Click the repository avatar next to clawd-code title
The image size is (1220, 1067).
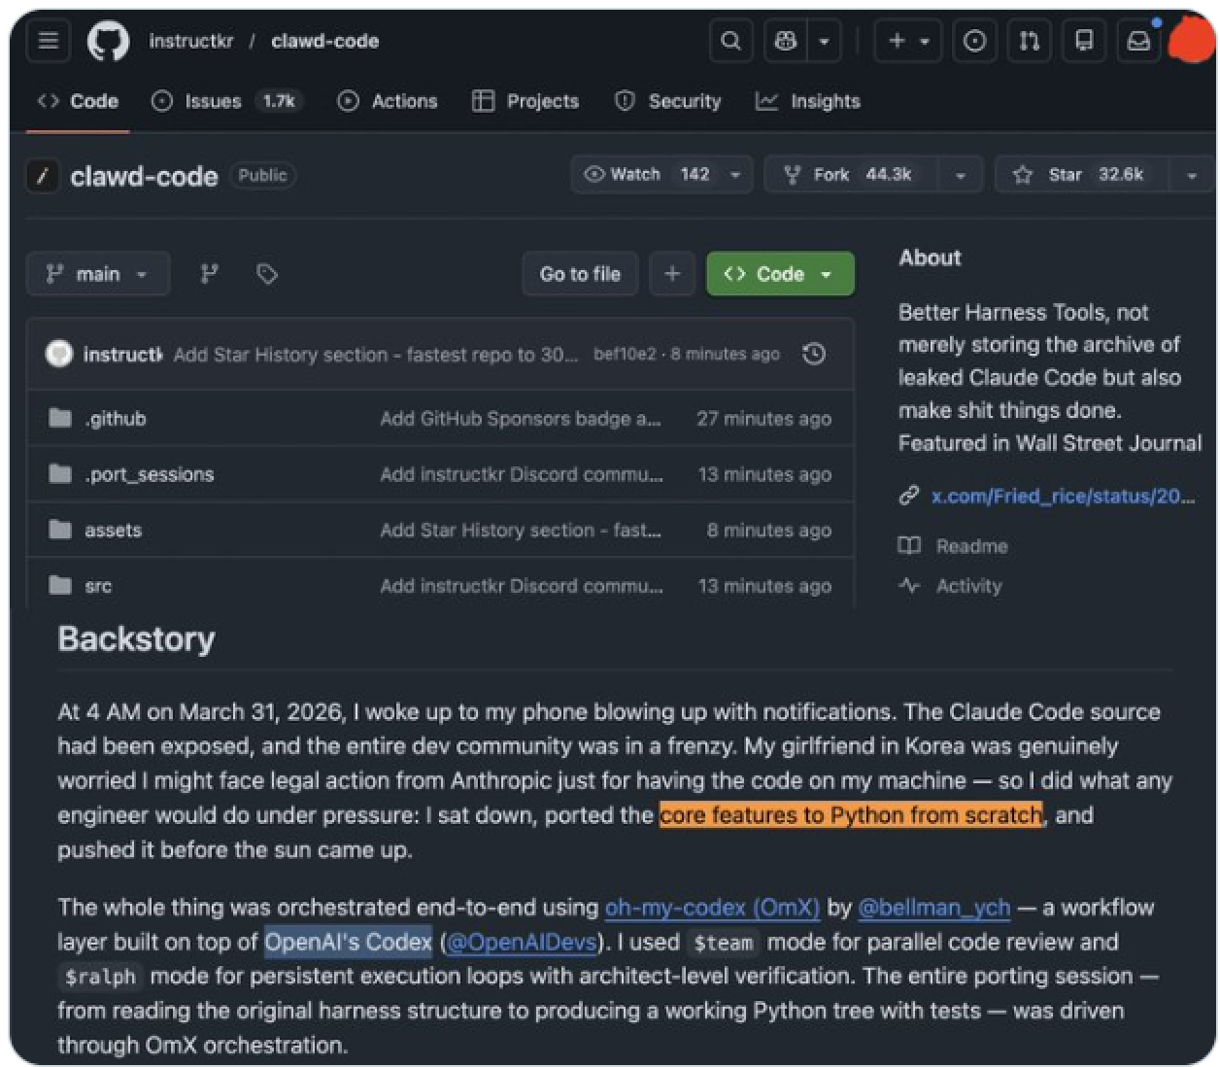click(x=42, y=176)
